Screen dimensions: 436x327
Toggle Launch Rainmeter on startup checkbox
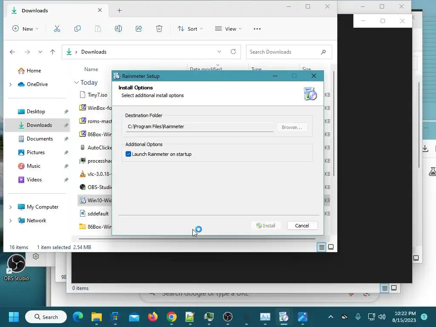tap(128, 154)
